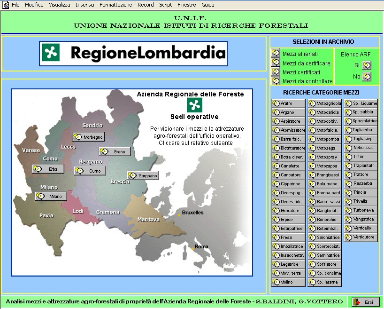Open the Modifica menu
The width and height of the screenshot is (384, 309).
point(34,5)
